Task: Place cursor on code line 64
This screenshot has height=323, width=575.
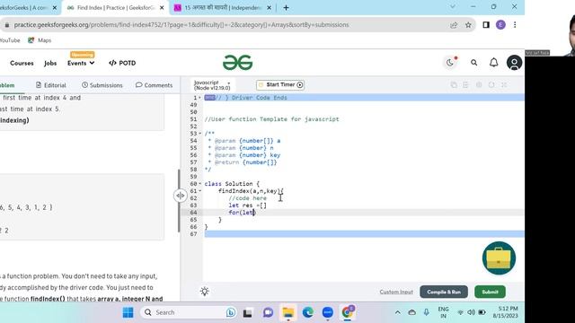Action: coord(363,213)
